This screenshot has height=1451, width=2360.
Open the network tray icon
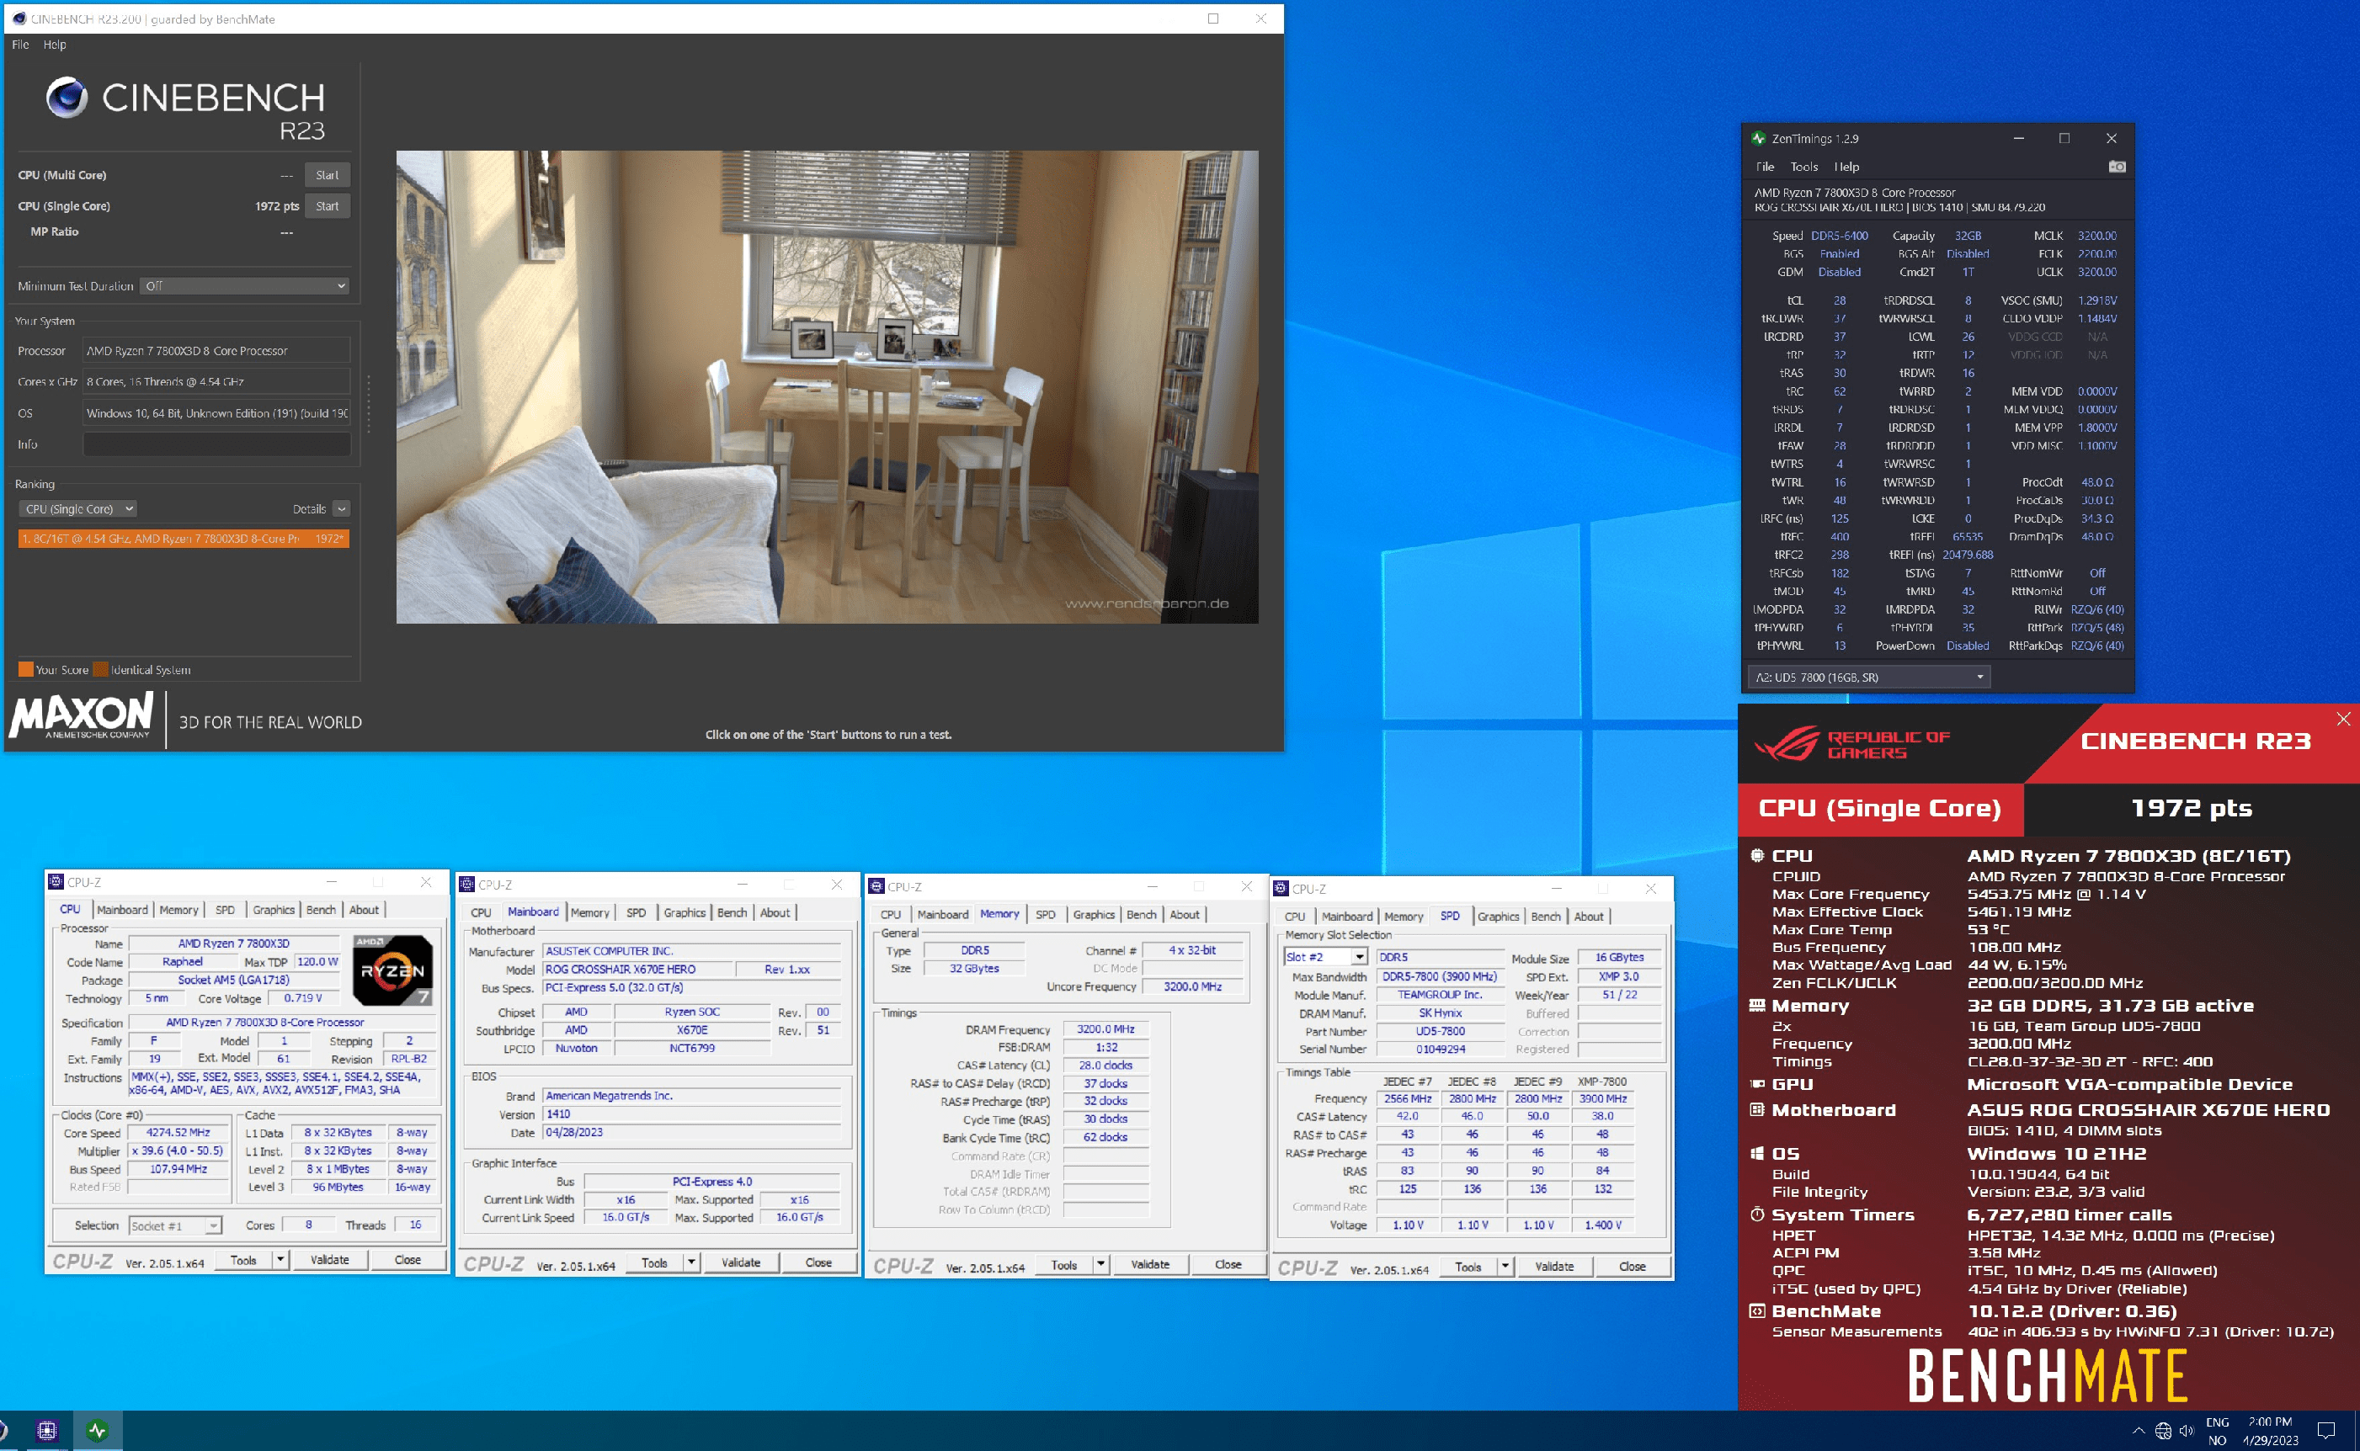pos(2163,1431)
